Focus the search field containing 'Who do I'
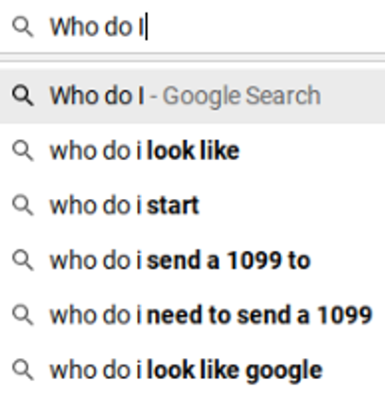Screen dimensions: 385x398 [192, 27]
